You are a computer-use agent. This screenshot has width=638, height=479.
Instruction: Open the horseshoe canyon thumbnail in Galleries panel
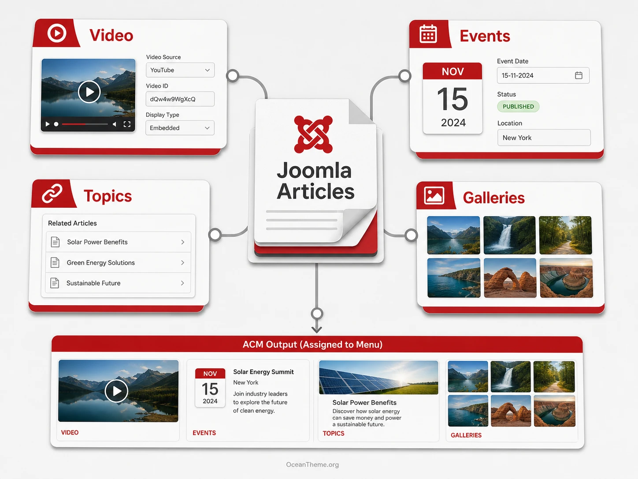coord(566,278)
